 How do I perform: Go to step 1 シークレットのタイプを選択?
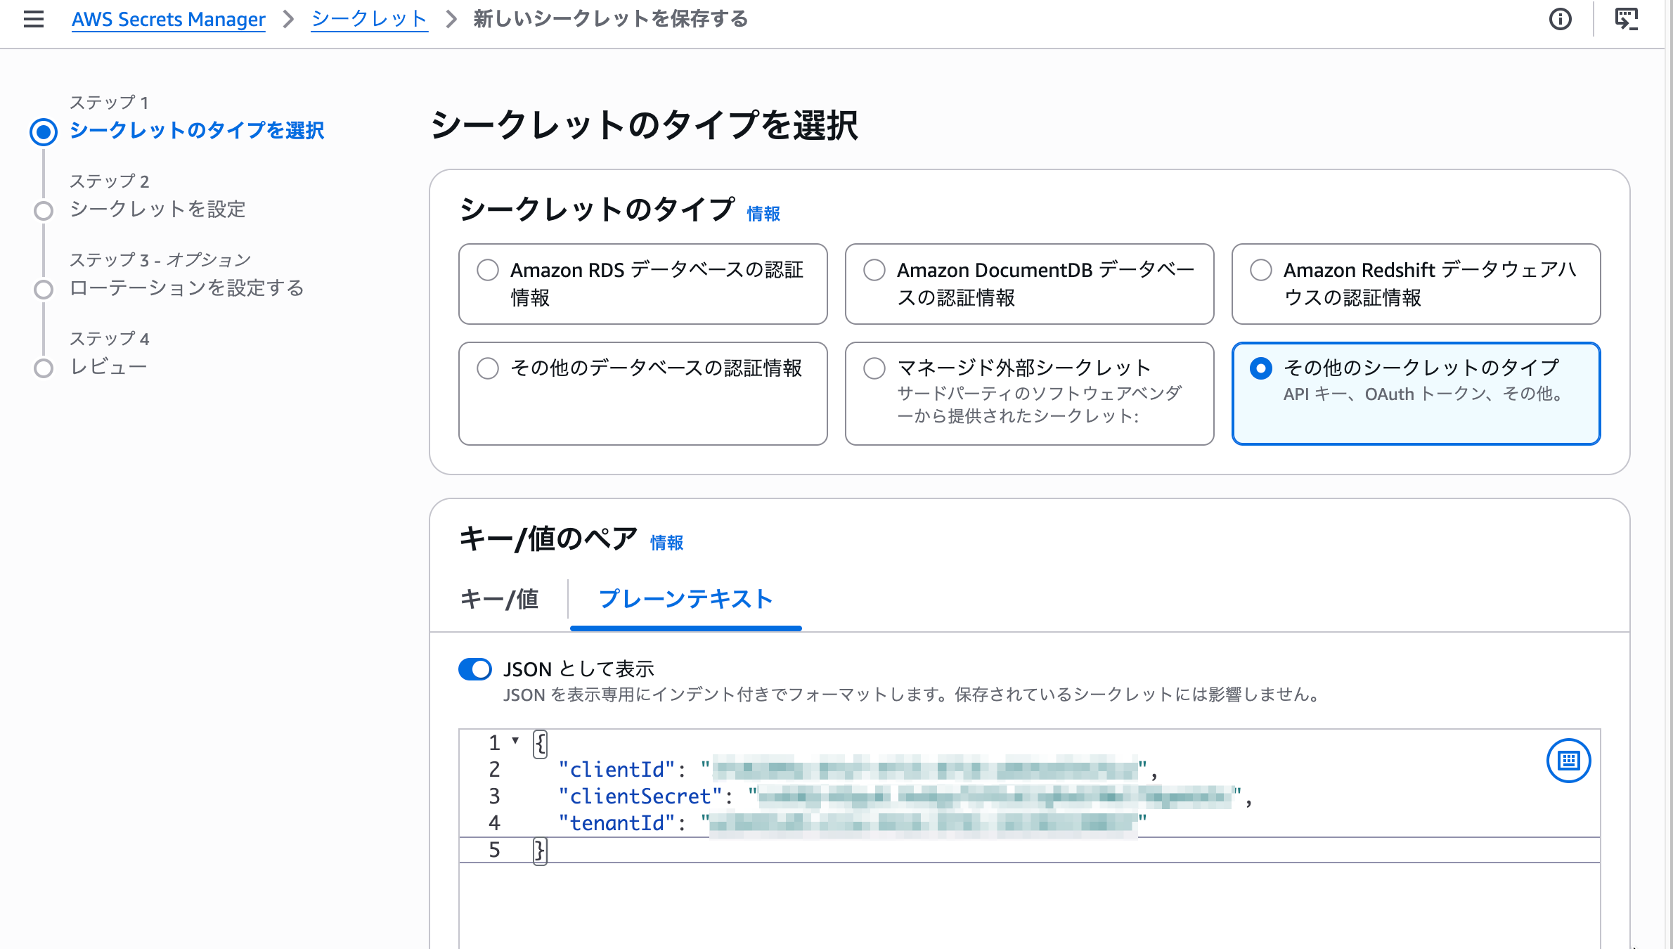pos(197,131)
